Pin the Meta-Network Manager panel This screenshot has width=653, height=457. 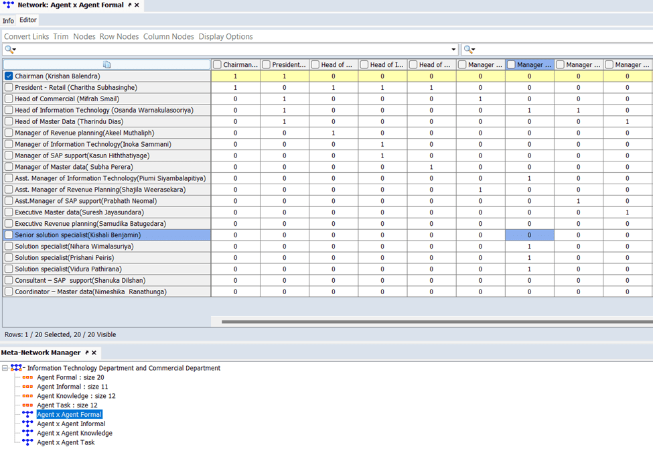[86, 352]
